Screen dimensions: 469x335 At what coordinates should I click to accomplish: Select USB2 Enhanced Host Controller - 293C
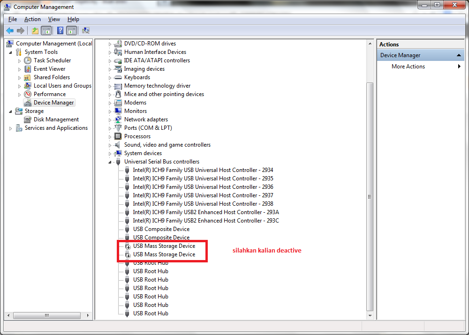click(206, 221)
